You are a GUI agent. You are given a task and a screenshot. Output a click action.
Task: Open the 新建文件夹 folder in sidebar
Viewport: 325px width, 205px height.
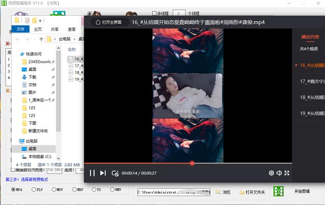pyautogui.click(x=38, y=131)
